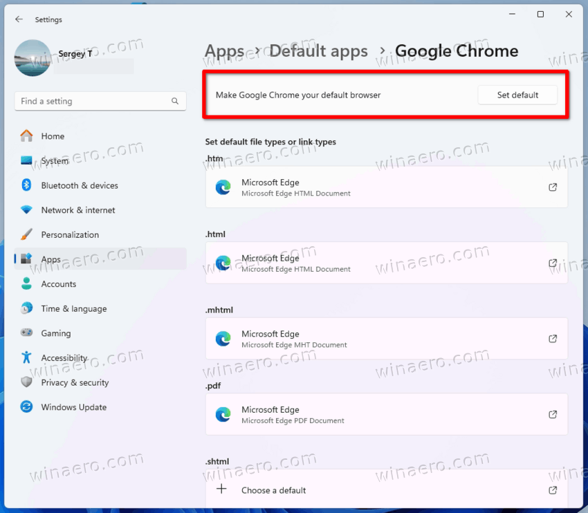Click the Edge icon in .htm row
The image size is (588, 513).
tap(223, 187)
